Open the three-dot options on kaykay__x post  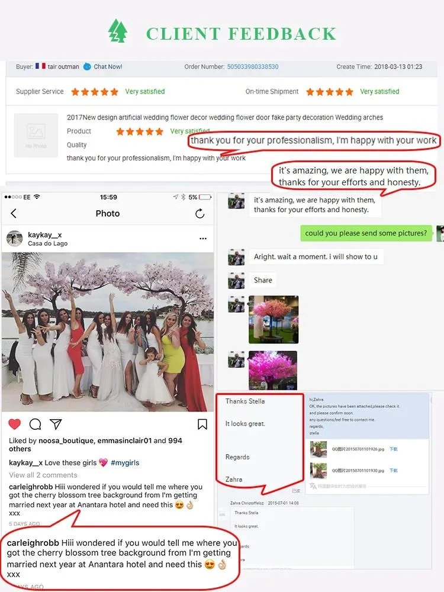point(203,239)
